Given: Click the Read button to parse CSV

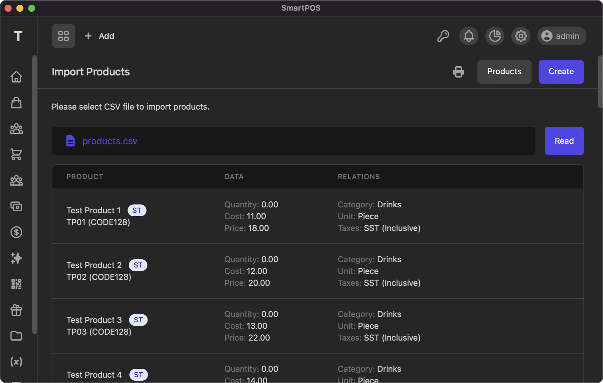Looking at the screenshot, I should point(564,141).
